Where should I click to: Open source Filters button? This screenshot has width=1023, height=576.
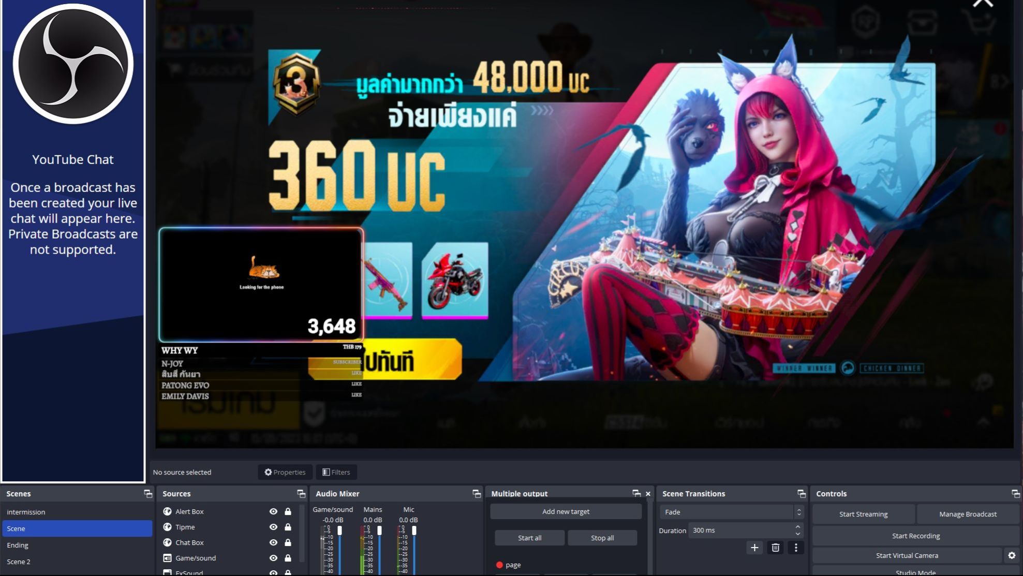(336, 472)
